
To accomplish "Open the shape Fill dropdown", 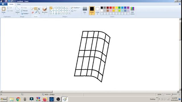I will pos(74,11).
